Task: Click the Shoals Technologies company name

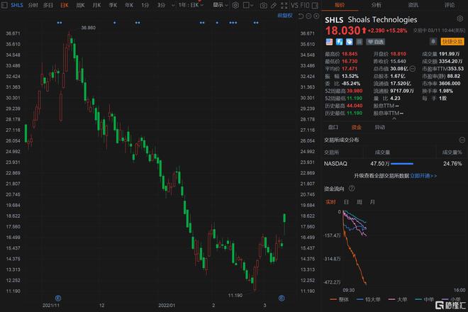Action: [382, 20]
